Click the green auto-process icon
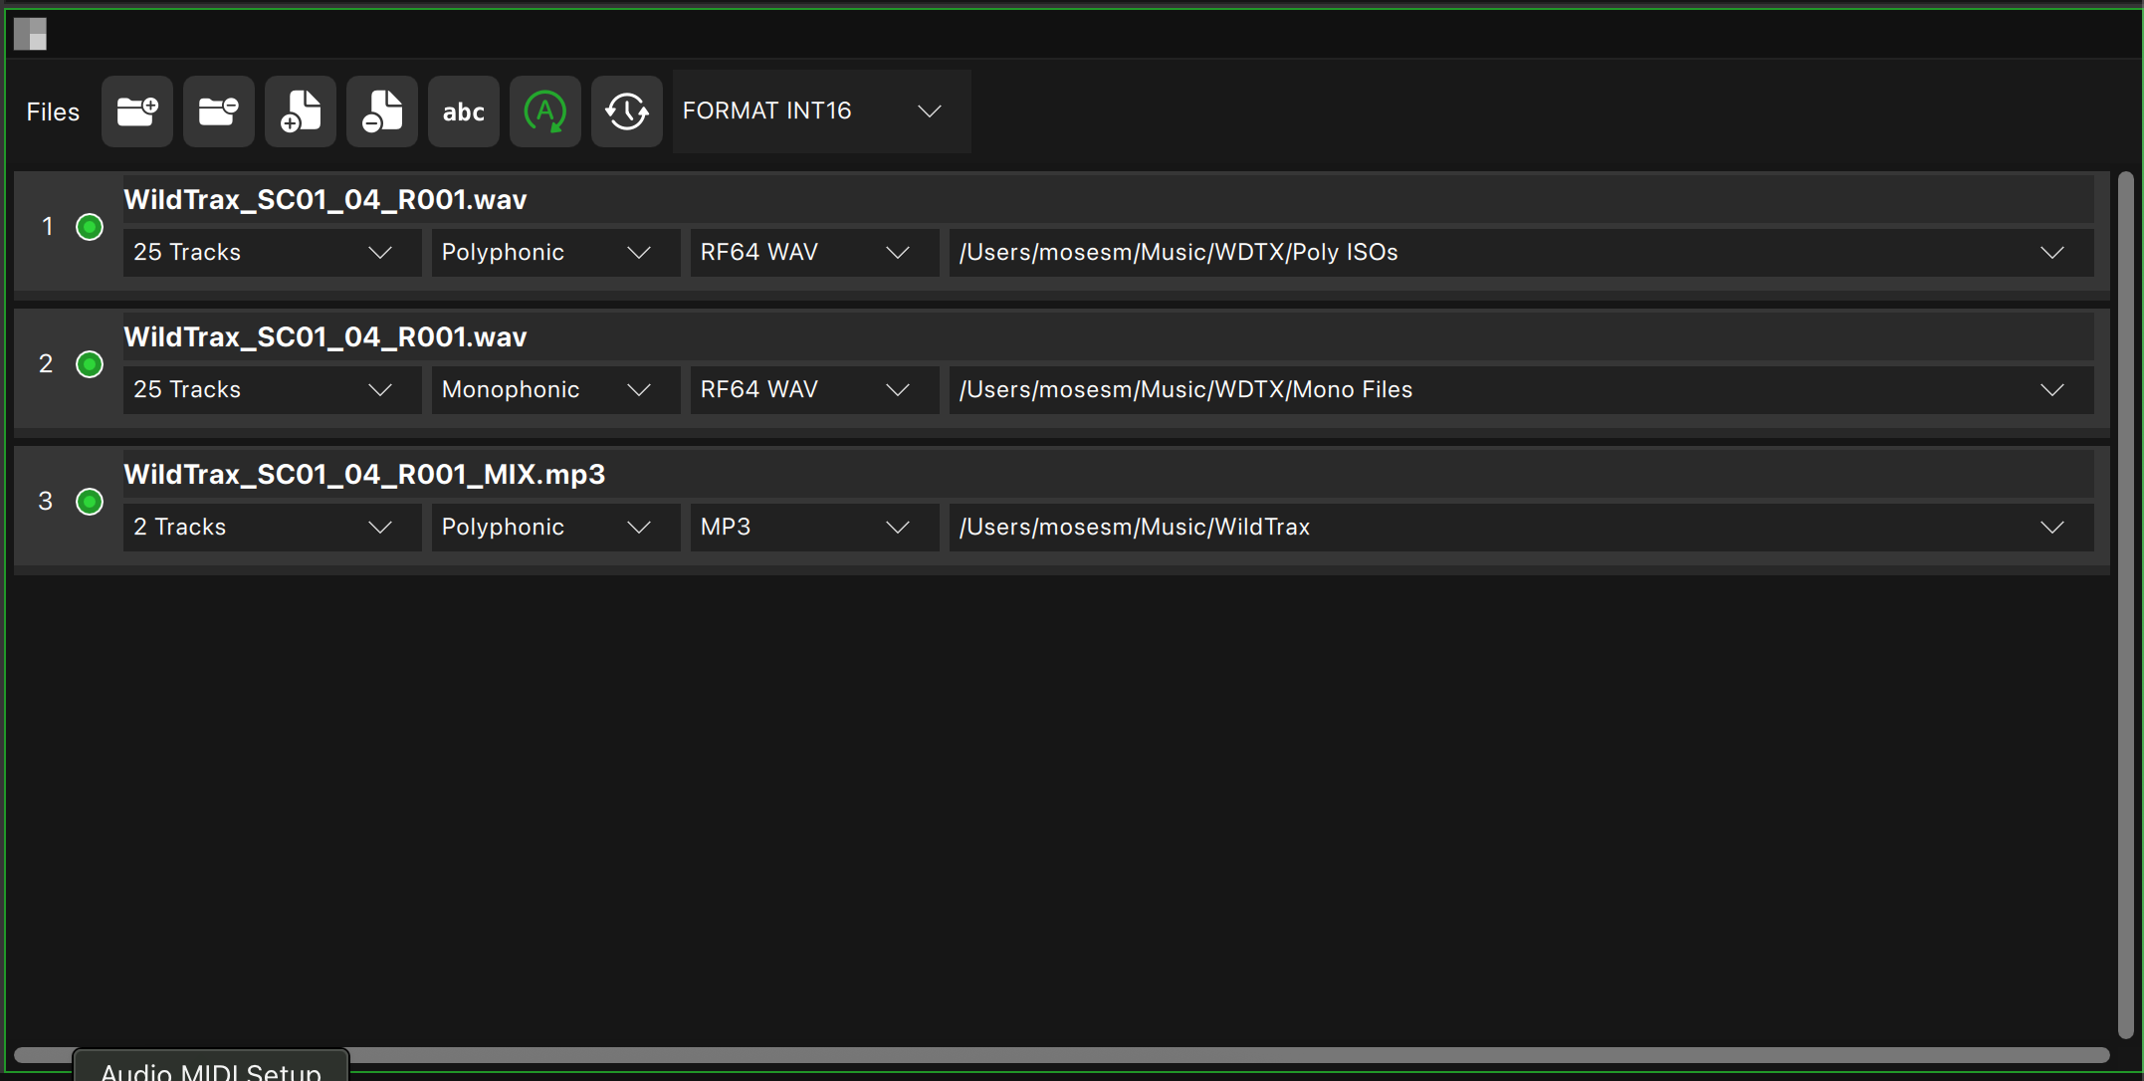The height and width of the screenshot is (1081, 2144). point(544,111)
